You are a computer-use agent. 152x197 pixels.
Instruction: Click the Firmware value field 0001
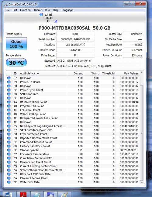click(75, 34)
